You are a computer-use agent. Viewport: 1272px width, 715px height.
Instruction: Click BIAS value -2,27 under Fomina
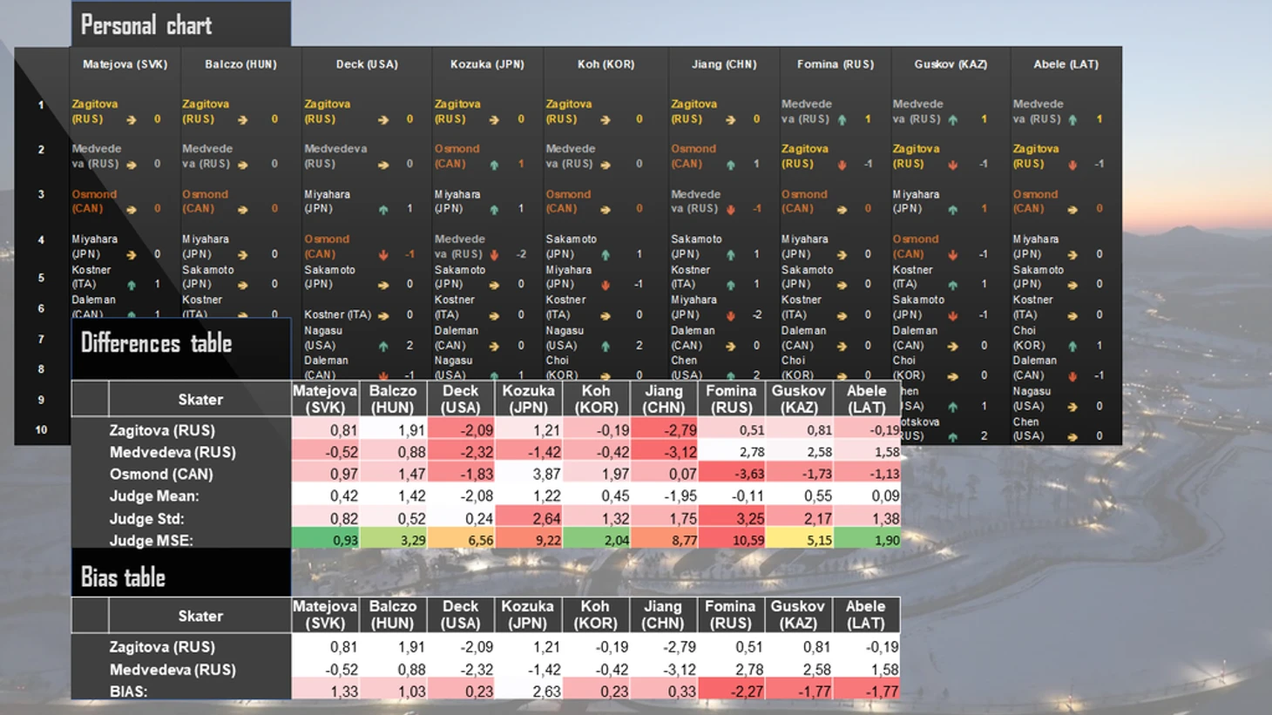click(733, 691)
